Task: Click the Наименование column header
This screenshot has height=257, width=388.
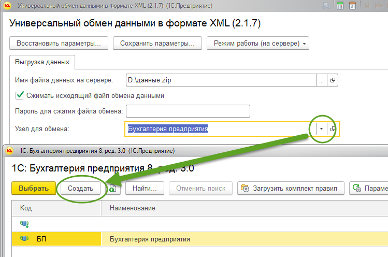Action: [x=245, y=208]
